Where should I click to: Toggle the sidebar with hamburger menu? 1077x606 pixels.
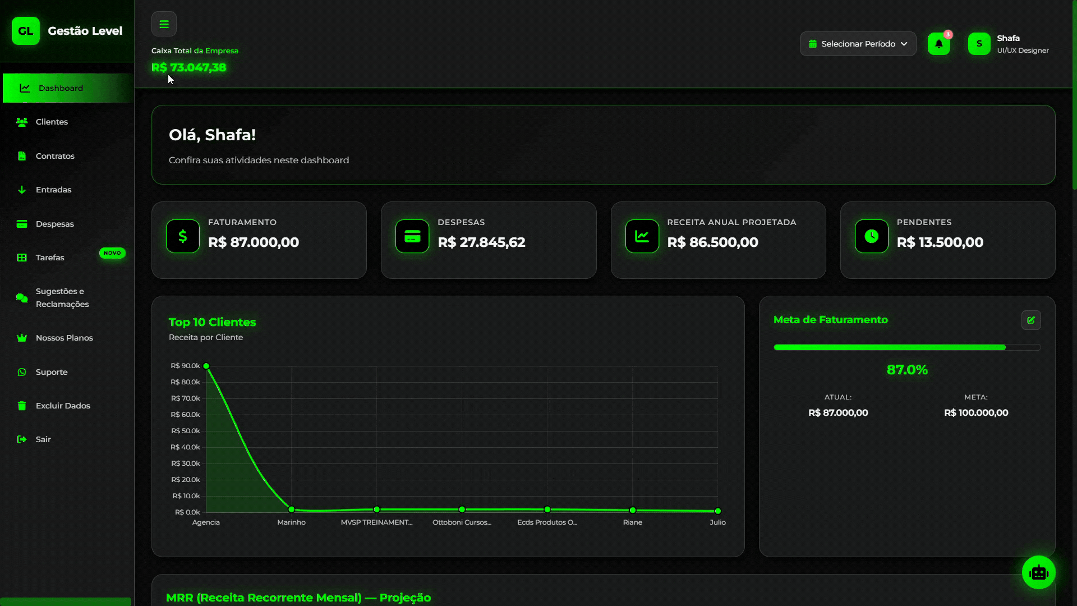(164, 24)
